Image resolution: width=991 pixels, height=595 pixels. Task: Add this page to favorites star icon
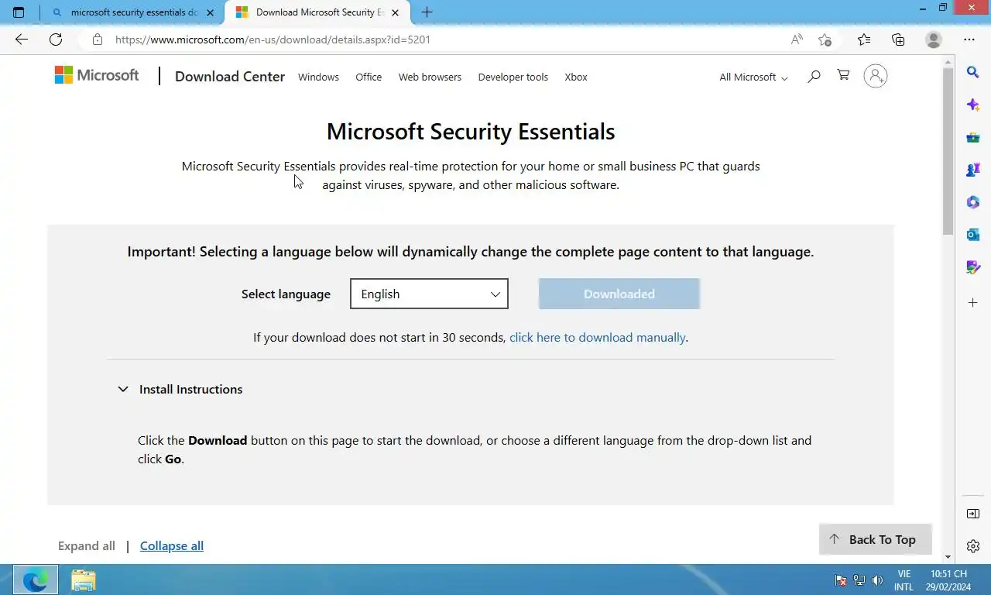pyautogui.click(x=825, y=40)
